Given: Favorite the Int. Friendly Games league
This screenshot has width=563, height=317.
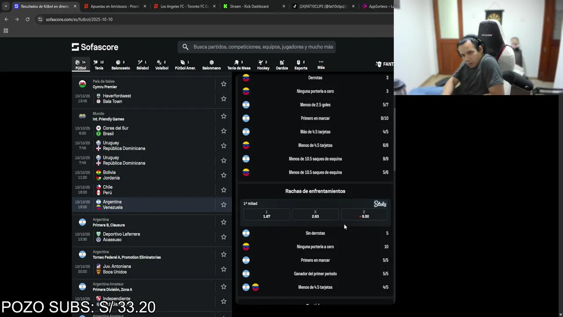Looking at the screenshot, I should click(x=223, y=116).
